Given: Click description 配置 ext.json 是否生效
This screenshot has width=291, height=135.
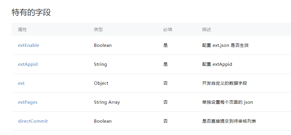Looking at the screenshot, I should (225, 45).
